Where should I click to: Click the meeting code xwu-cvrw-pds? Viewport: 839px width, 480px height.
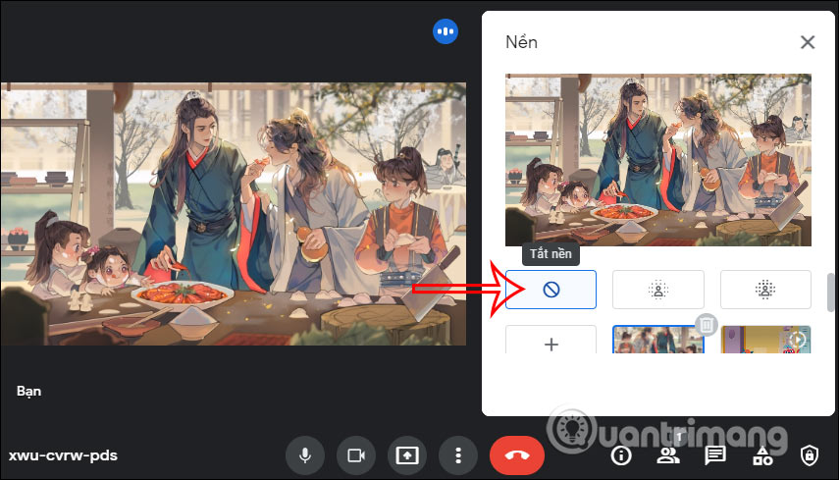coord(63,455)
